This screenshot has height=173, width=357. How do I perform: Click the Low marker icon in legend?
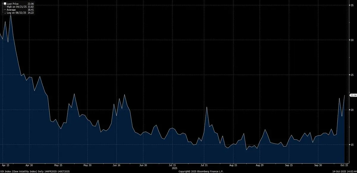point(5,12)
